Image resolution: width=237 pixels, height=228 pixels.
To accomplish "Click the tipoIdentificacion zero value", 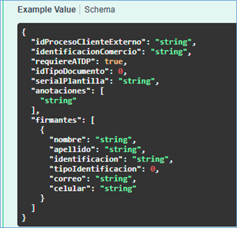I will (152, 169).
